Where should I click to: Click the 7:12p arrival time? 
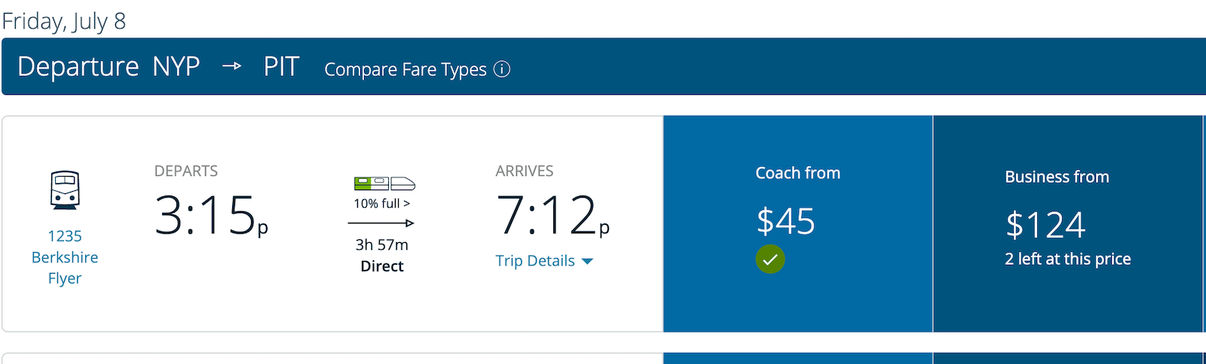(552, 216)
